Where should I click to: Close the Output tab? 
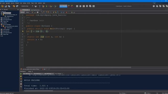click(32, 72)
